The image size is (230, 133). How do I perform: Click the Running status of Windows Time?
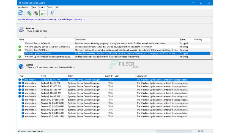184,50
